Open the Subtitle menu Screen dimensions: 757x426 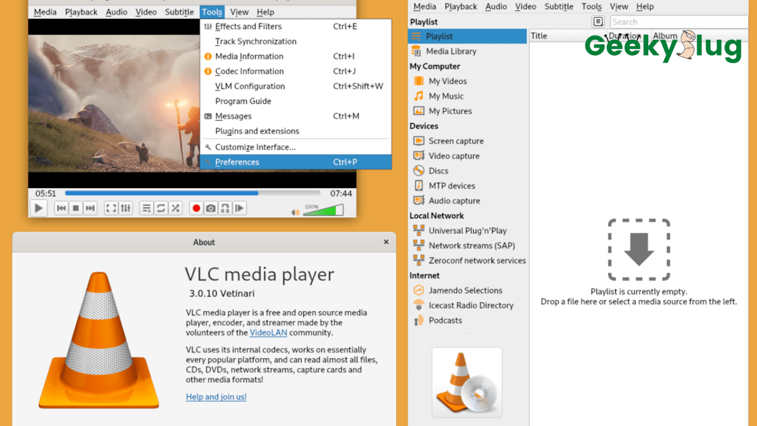[x=179, y=11]
